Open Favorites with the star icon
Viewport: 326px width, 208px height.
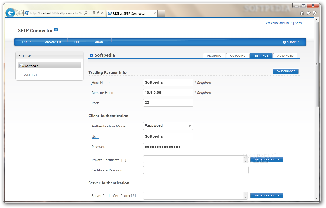pos(308,13)
